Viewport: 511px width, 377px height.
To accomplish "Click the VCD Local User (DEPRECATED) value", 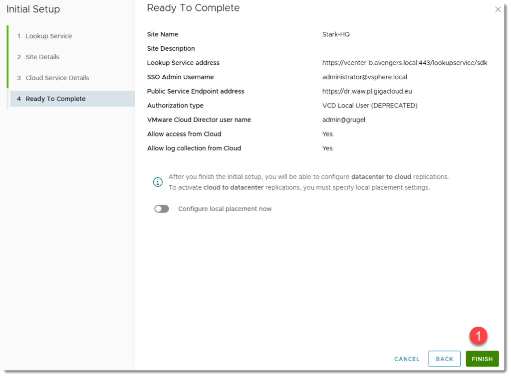I will [369, 106].
